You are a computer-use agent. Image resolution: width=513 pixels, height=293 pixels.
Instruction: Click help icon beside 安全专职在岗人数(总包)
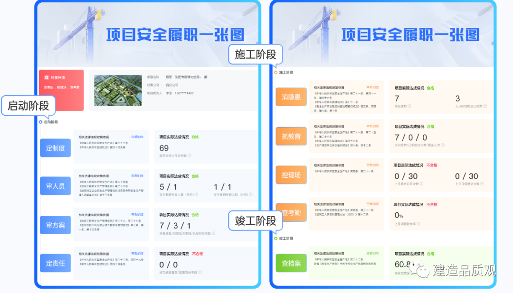coord(196,194)
